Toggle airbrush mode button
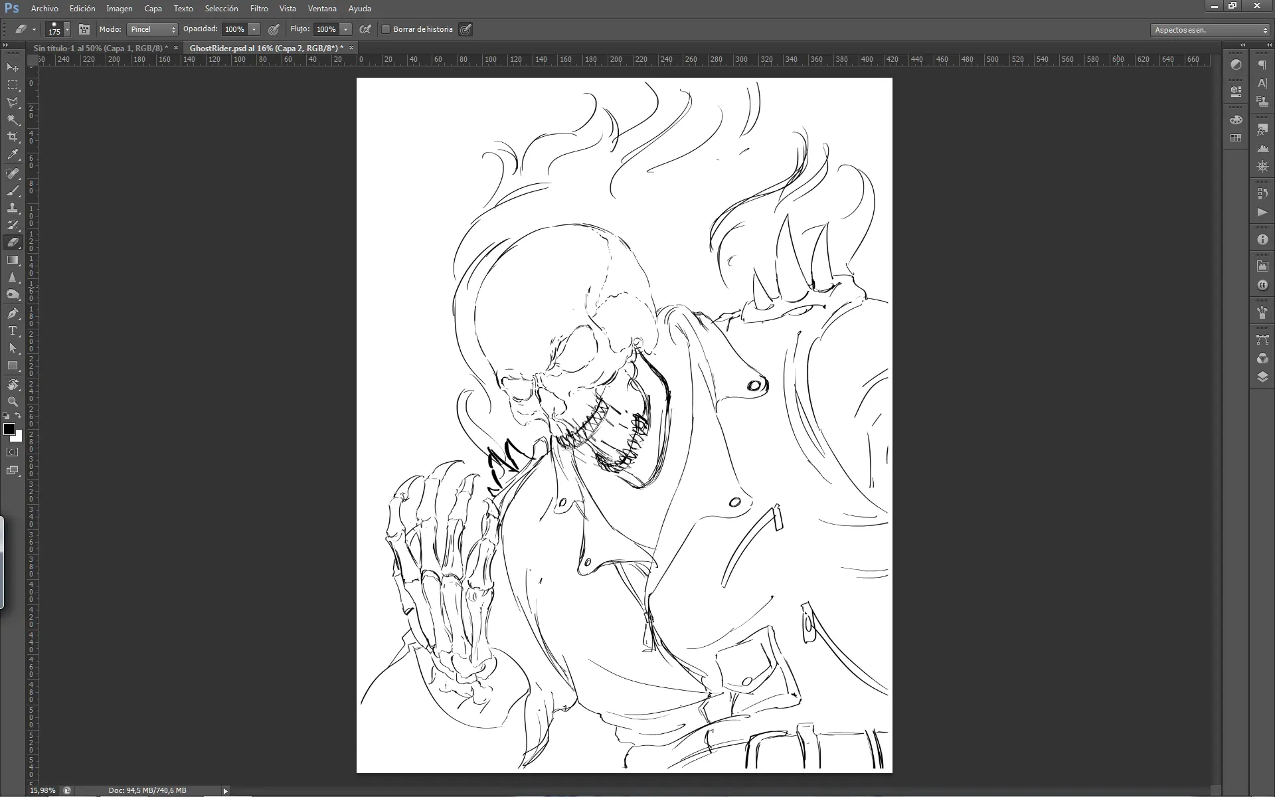 tap(365, 29)
